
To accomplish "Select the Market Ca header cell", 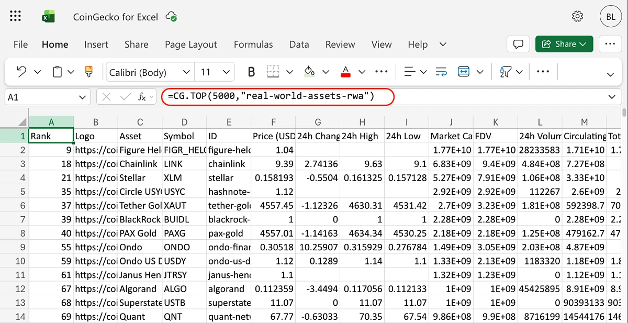I will point(451,136).
